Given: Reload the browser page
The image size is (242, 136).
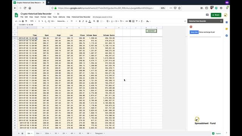Looking at the screenshot, I should pos(25,8).
